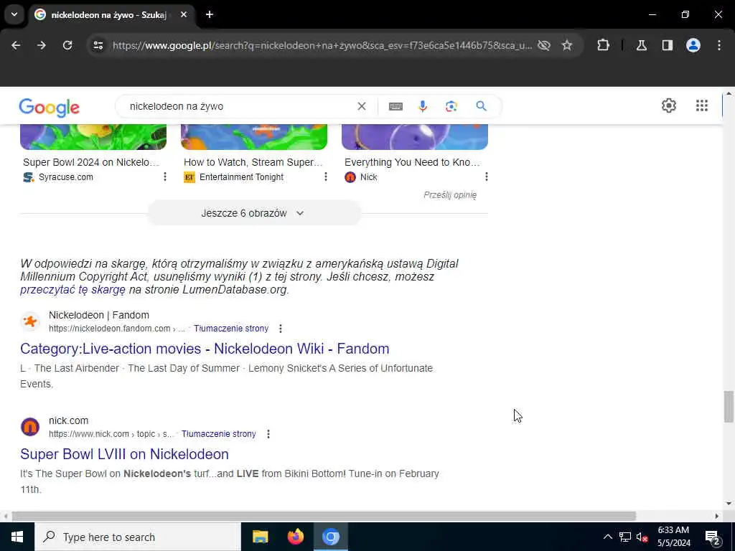Close the 'nickelodeon na żywo' browser tab
This screenshot has height=551, width=735.
click(184, 14)
